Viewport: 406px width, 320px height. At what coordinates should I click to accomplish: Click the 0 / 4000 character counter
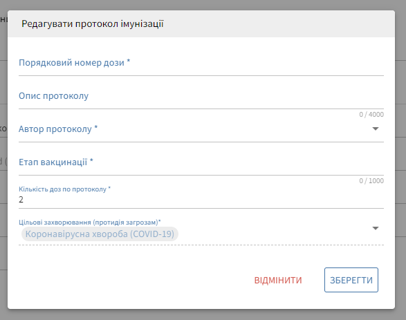371,114
